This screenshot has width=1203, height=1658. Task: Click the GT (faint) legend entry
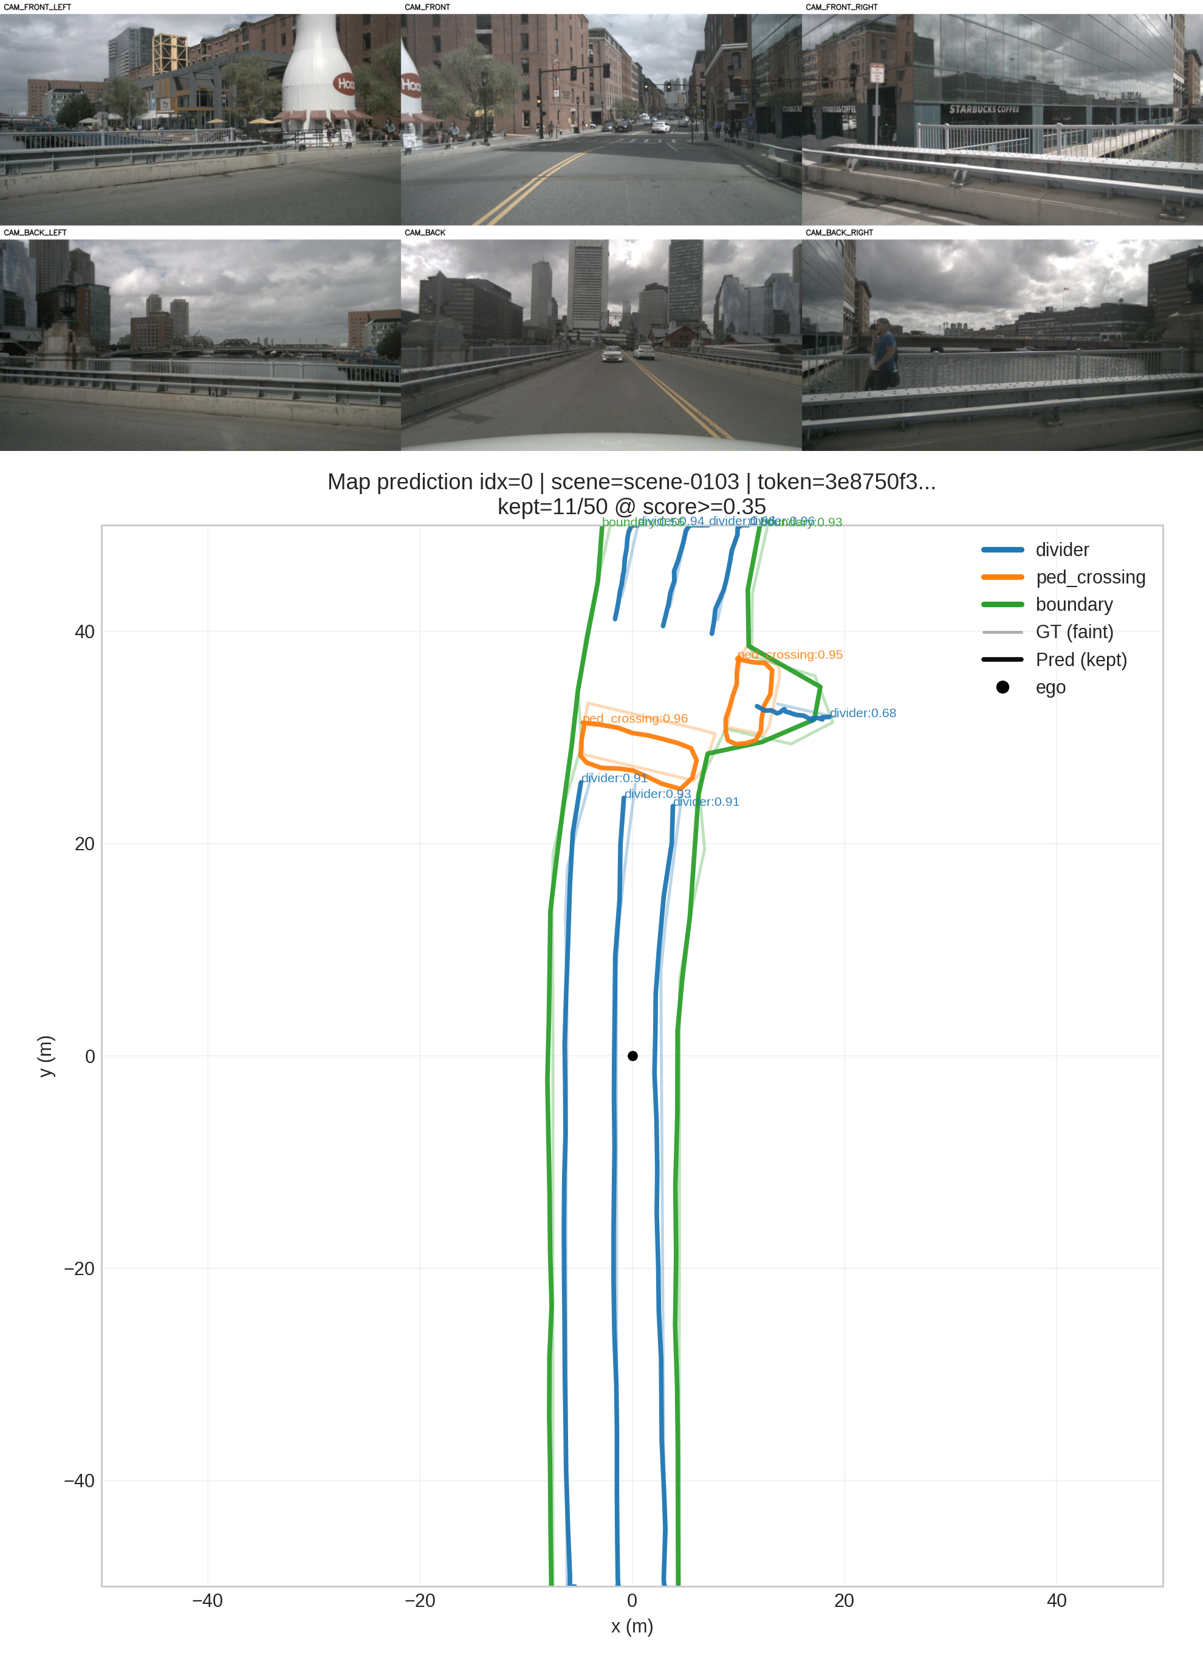1074,631
